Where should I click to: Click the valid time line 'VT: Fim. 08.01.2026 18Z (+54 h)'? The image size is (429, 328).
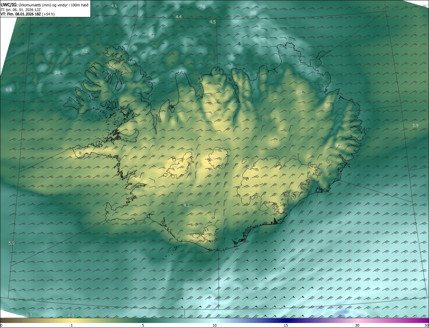pyautogui.click(x=28, y=14)
